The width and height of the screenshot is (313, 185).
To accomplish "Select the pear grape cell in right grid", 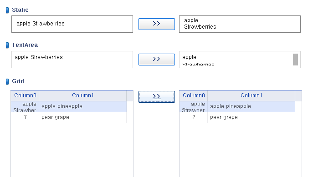I will coord(251,117).
